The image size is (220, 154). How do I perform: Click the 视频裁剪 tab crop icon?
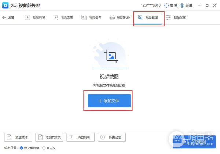(56, 18)
